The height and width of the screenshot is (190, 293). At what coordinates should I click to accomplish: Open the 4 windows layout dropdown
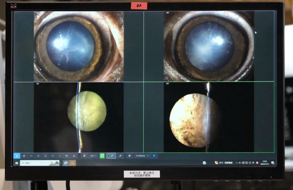(142, 156)
